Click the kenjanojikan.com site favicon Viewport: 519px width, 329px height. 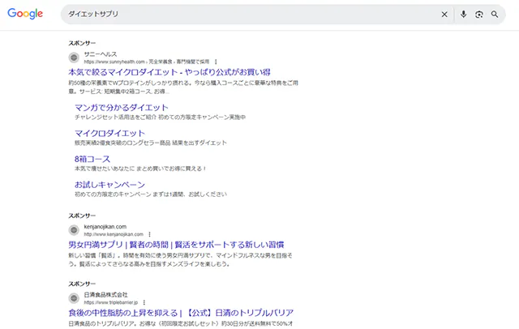coord(74,230)
